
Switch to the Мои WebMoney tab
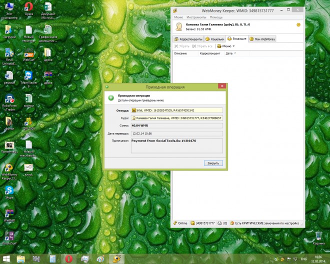(262, 39)
